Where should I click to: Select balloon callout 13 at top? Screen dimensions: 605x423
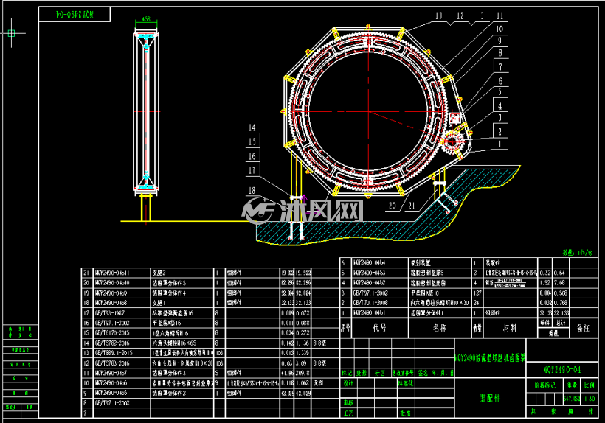tap(439, 15)
